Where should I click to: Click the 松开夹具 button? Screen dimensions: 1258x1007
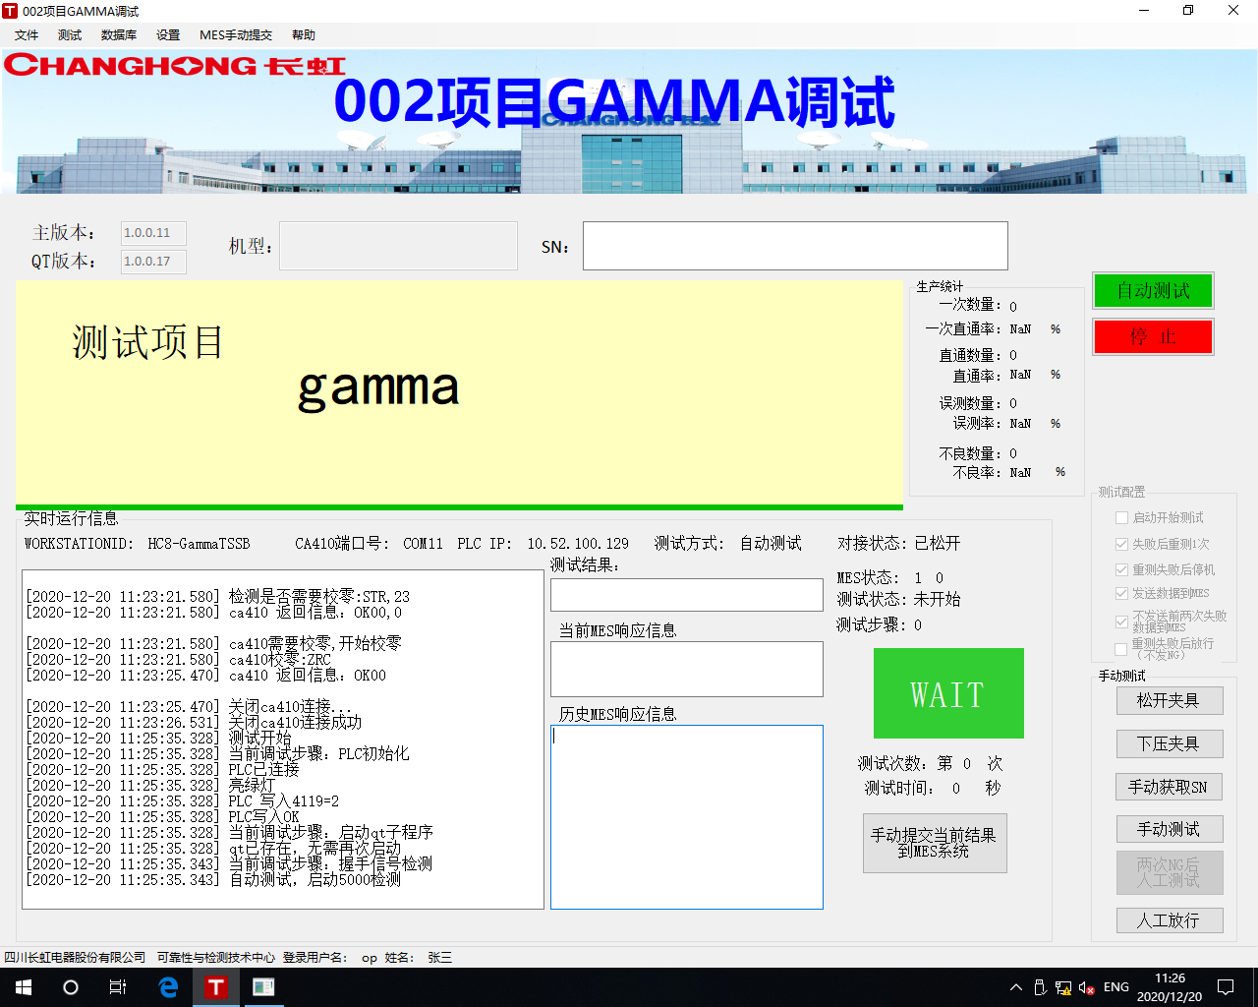coord(1170,700)
